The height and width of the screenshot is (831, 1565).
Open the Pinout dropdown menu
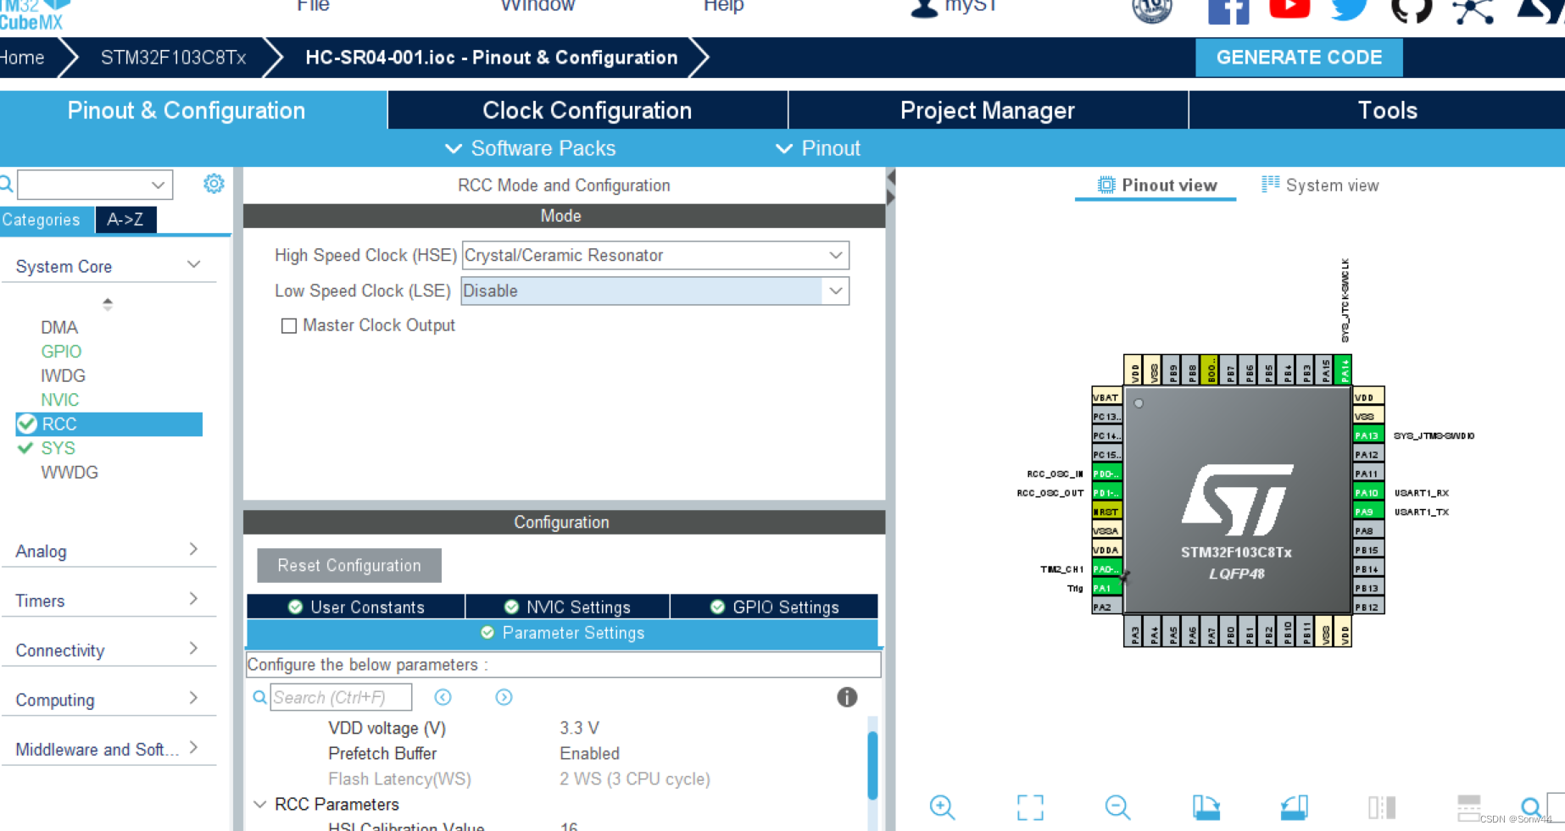(x=818, y=148)
